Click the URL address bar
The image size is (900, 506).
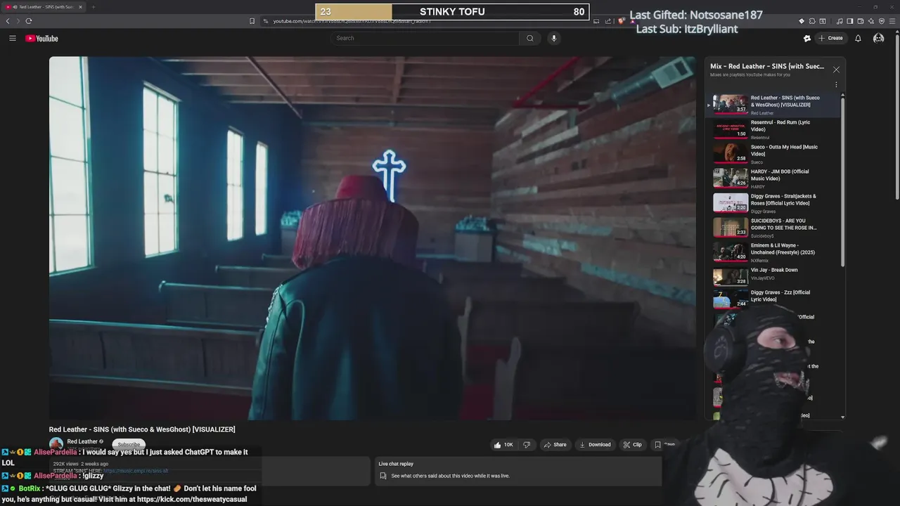tap(429, 21)
